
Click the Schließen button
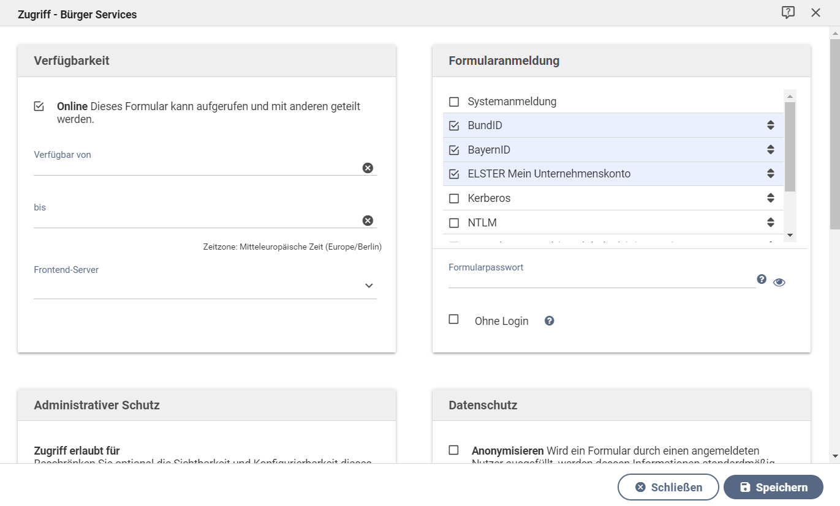pyautogui.click(x=667, y=486)
